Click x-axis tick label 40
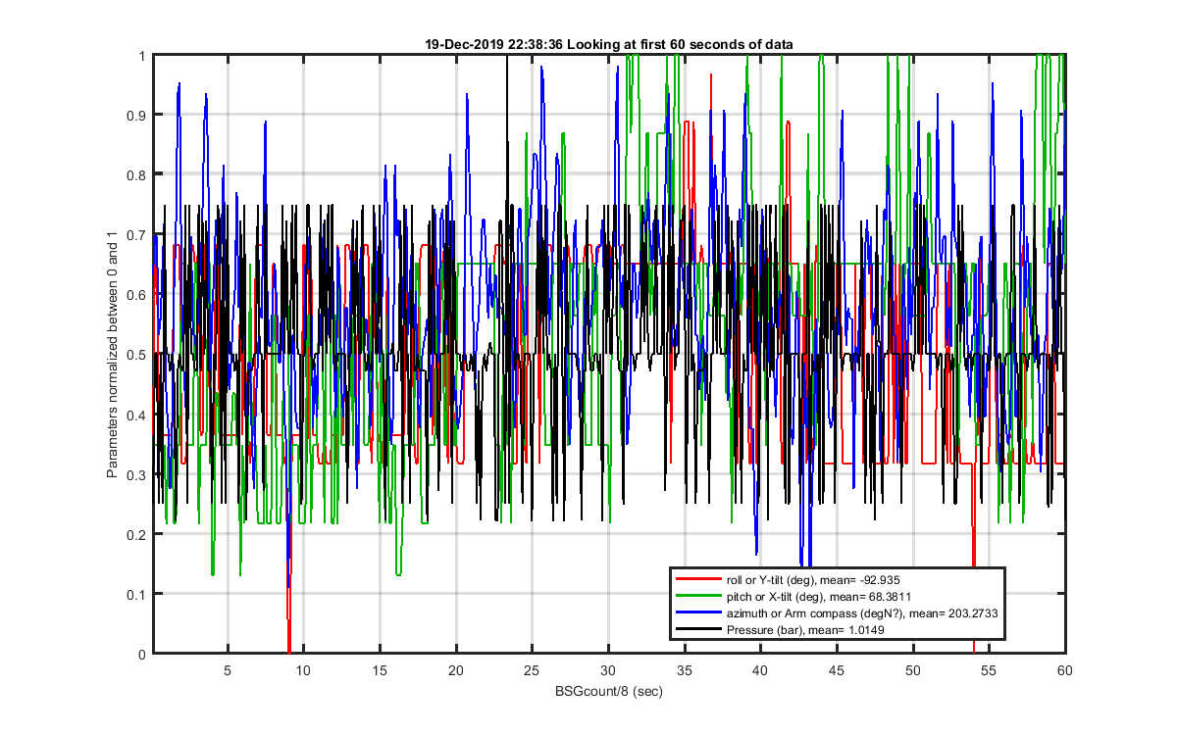Image resolution: width=1177 pixels, height=735 pixels. (x=760, y=670)
